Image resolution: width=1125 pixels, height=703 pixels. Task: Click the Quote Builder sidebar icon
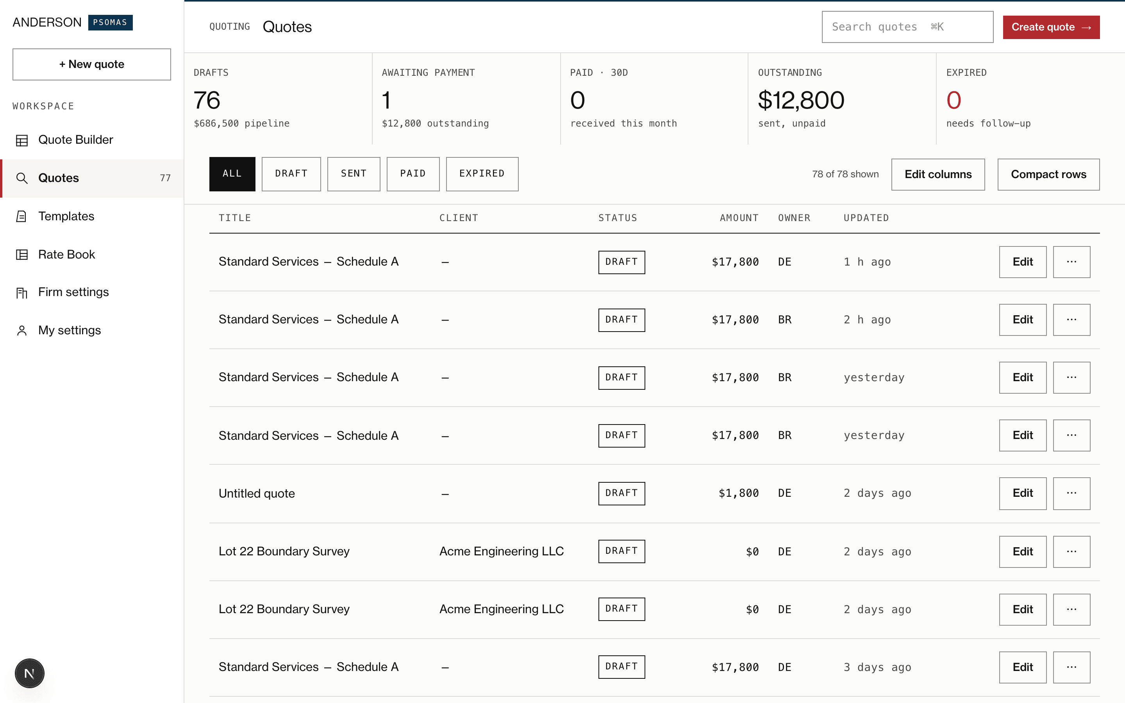[22, 140]
